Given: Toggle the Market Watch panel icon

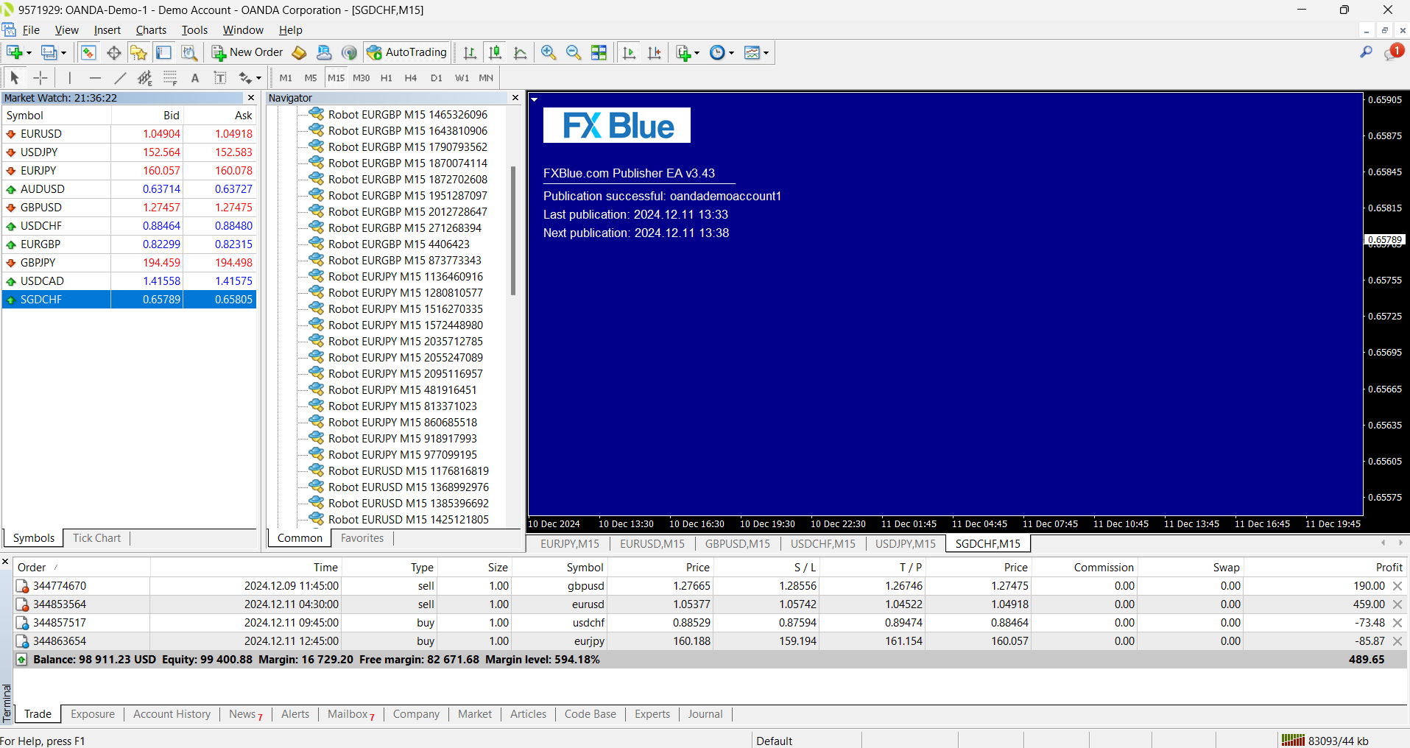Looking at the screenshot, I should (88, 52).
